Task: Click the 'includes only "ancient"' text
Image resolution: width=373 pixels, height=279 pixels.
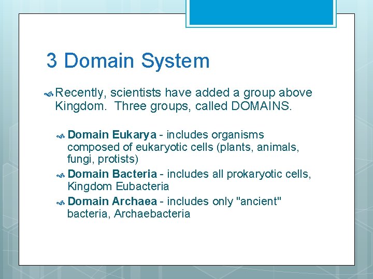Action: (224, 201)
